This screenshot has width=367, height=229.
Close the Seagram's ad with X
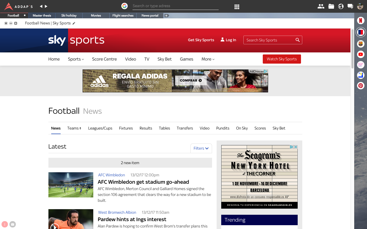click(296, 147)
